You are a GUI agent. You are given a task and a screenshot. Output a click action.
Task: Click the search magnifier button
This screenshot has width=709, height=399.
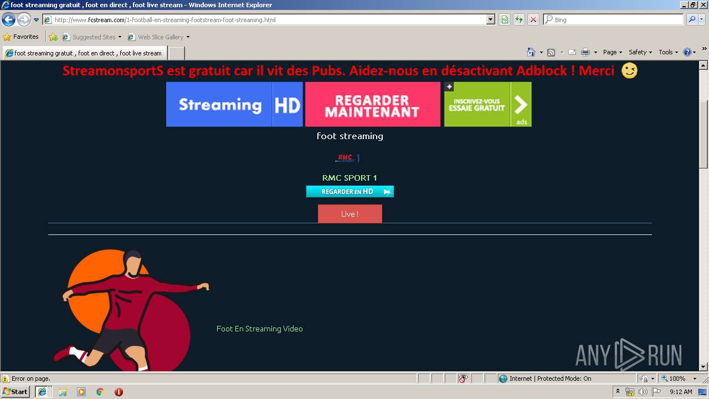[692, 20]
